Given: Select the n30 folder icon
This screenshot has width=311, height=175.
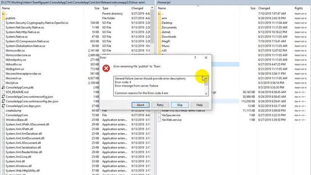Looking at the screenshot, I should click(159, 51).
